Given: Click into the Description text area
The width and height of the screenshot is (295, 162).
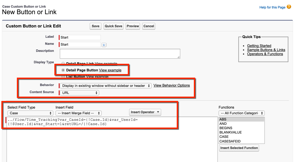Looking at the screenshot, I should 120,53.
